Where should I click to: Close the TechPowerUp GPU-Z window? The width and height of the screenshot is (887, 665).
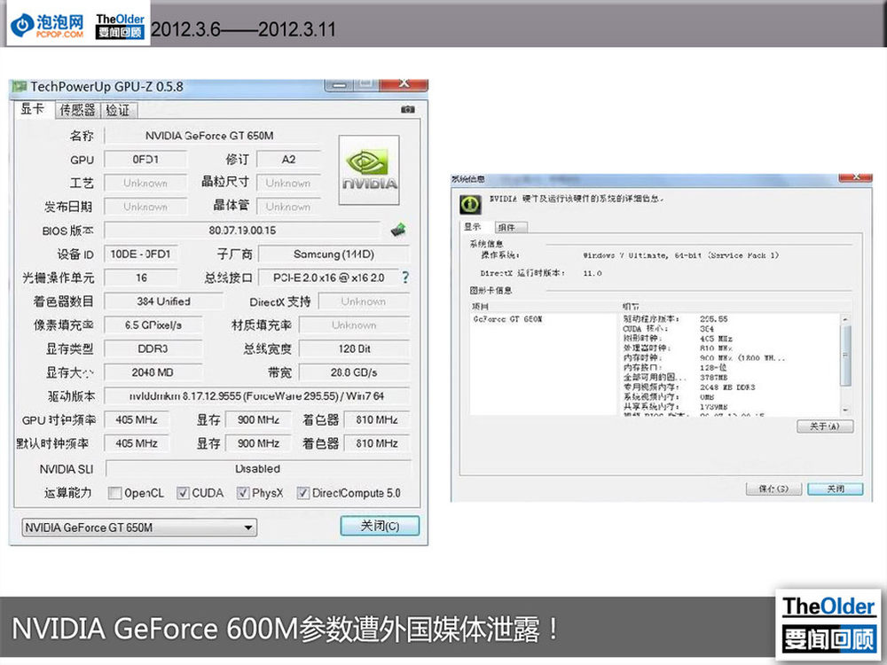[x=404, y=84]
